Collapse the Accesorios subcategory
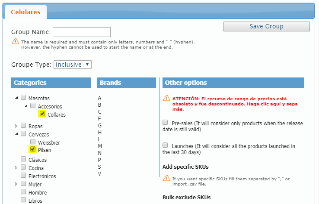Screen dimensions: 319x204 tap(26, 106)
